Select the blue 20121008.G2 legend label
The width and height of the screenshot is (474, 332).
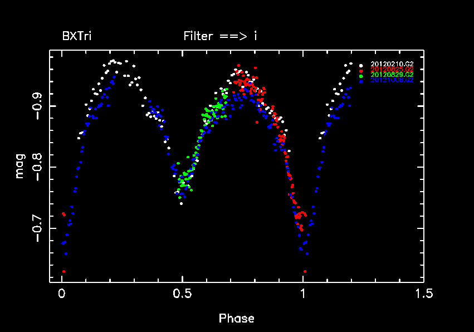(392, 80)
